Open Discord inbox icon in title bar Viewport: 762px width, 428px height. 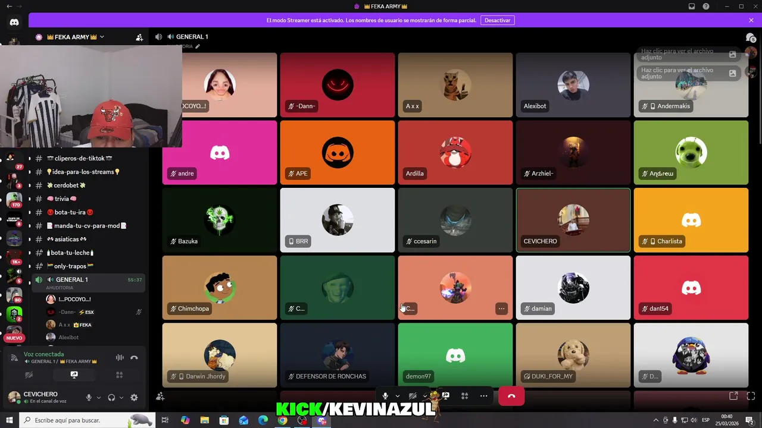point(692,6)
